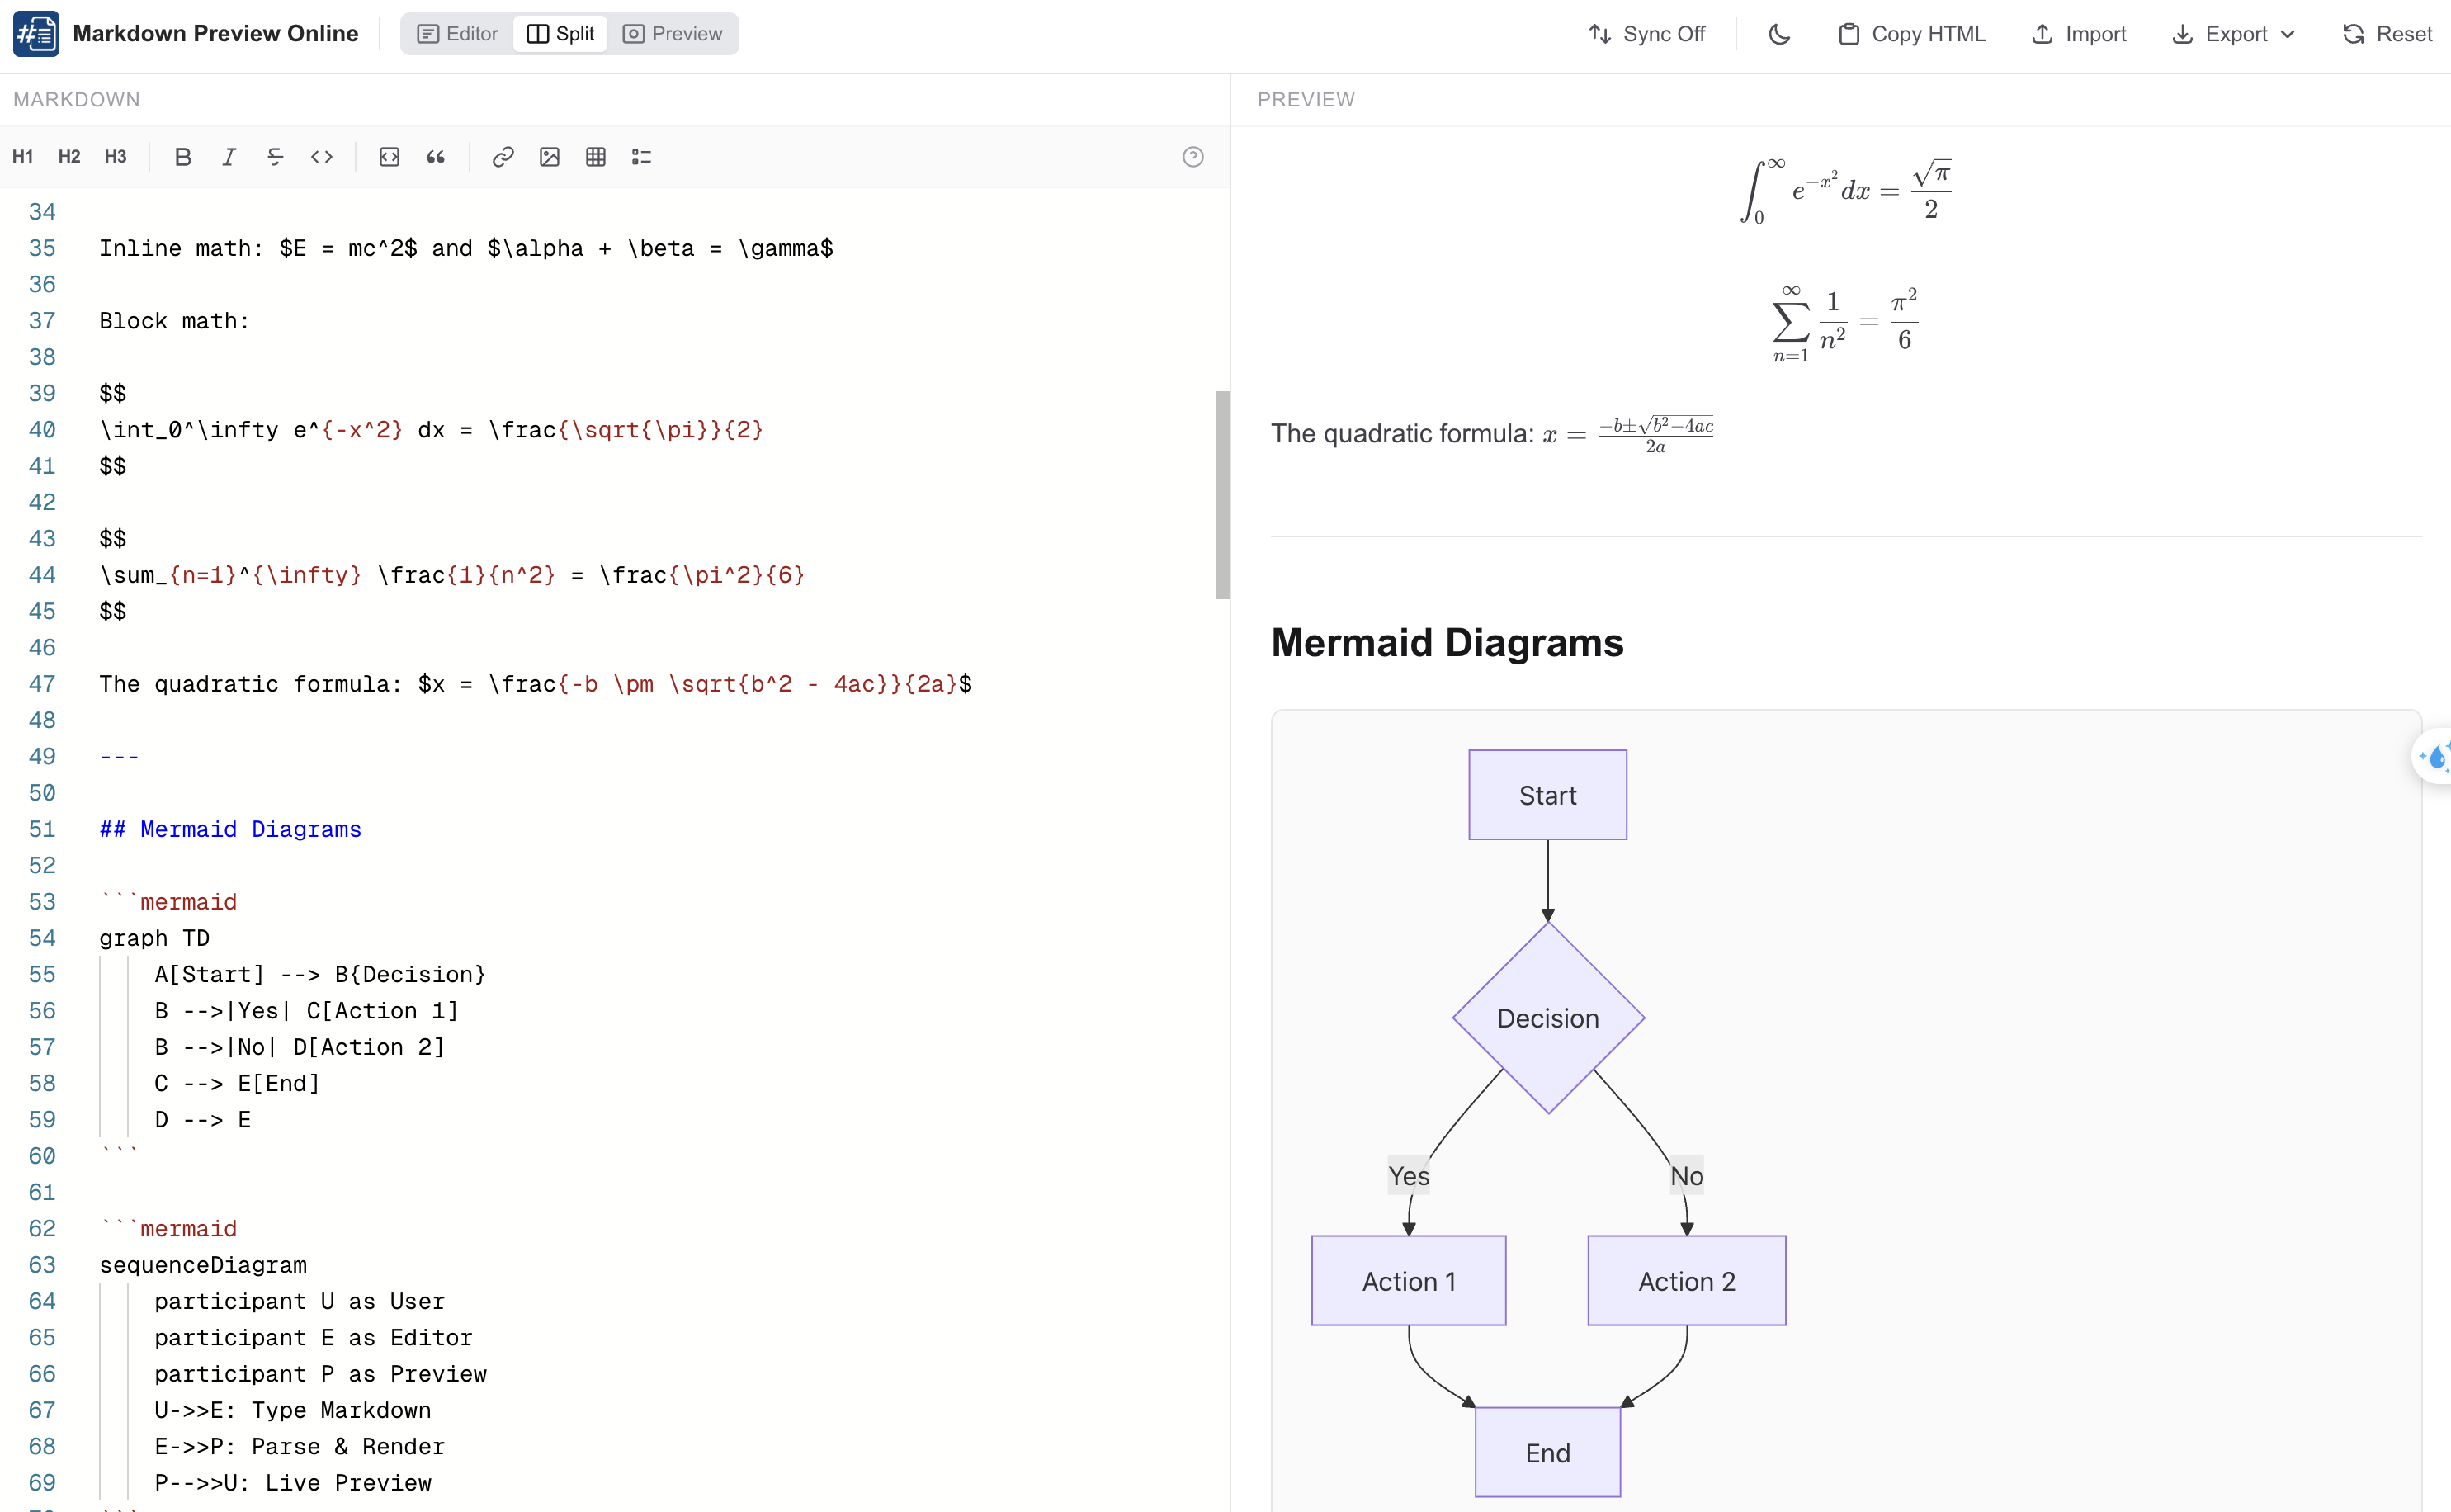Apply strikethrough formatting
2451x1512 pixels.
(275, 157)
